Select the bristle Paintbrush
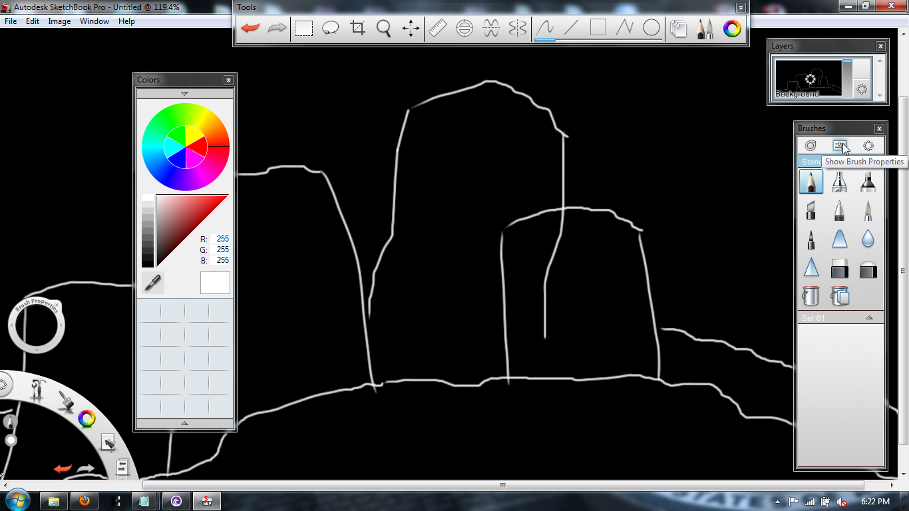The image size is (909, 511). [868, 211]
